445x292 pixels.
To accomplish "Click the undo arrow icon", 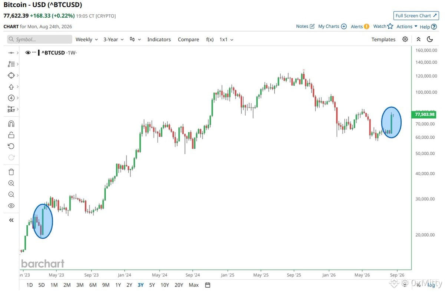I will (11, 146).
